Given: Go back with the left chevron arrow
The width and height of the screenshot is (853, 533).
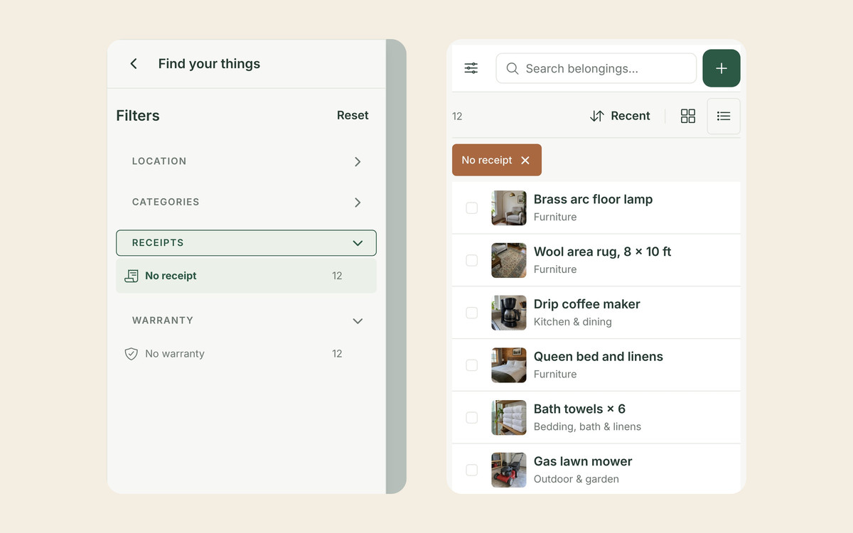Looking at the screenshot, I should tap(134, 64).
